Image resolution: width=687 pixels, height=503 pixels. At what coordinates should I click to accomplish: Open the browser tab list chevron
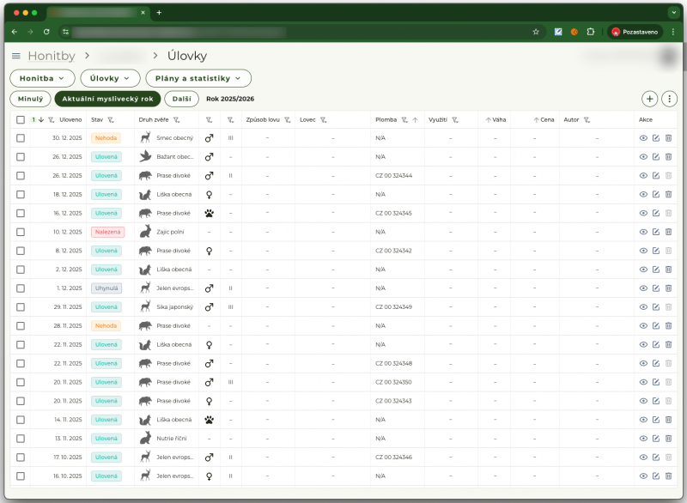[674, 13]
